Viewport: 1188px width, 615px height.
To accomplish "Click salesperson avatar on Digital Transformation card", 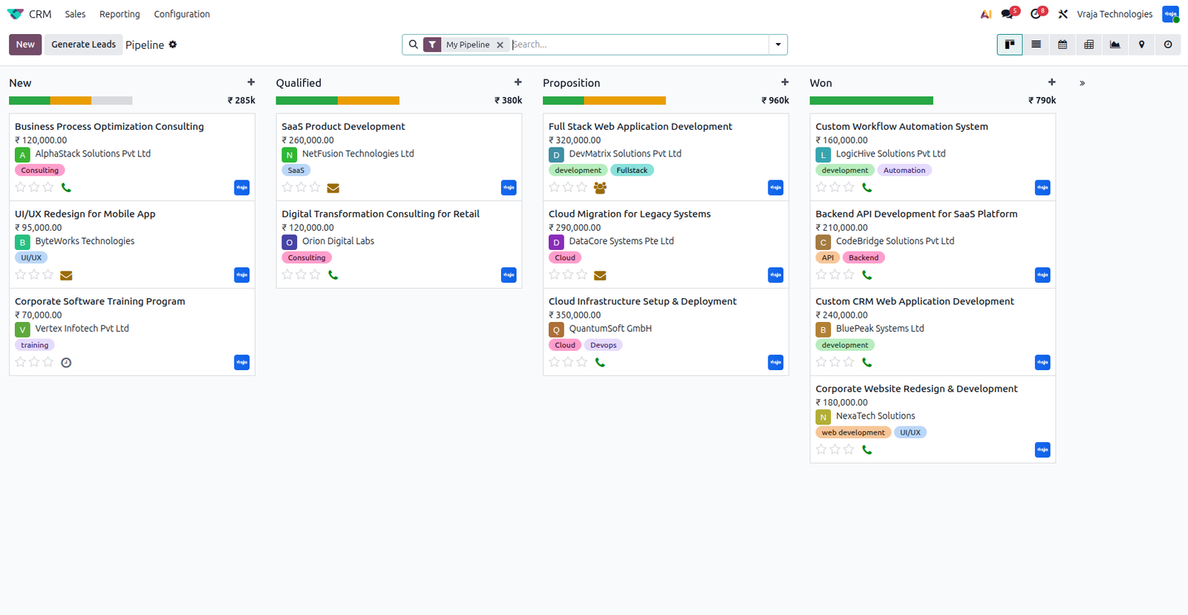I will pyautogui.click(x=509, y=275).
